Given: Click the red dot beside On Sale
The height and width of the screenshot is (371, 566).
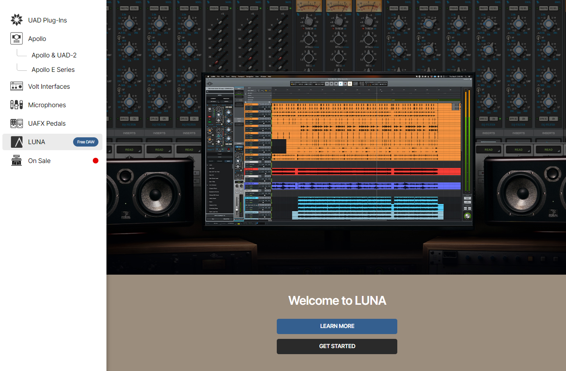Looking at the screenshot, I should 96,161.
